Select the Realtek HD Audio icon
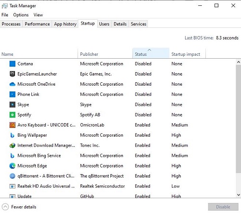This screenshot has height=215, width=241. click(x=13, y=186)
